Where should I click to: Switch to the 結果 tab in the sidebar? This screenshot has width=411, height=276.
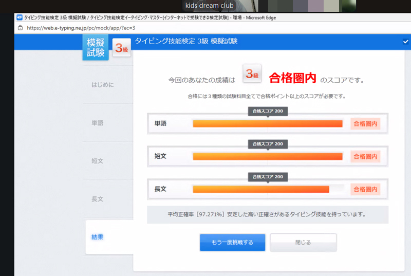(97, 237)
